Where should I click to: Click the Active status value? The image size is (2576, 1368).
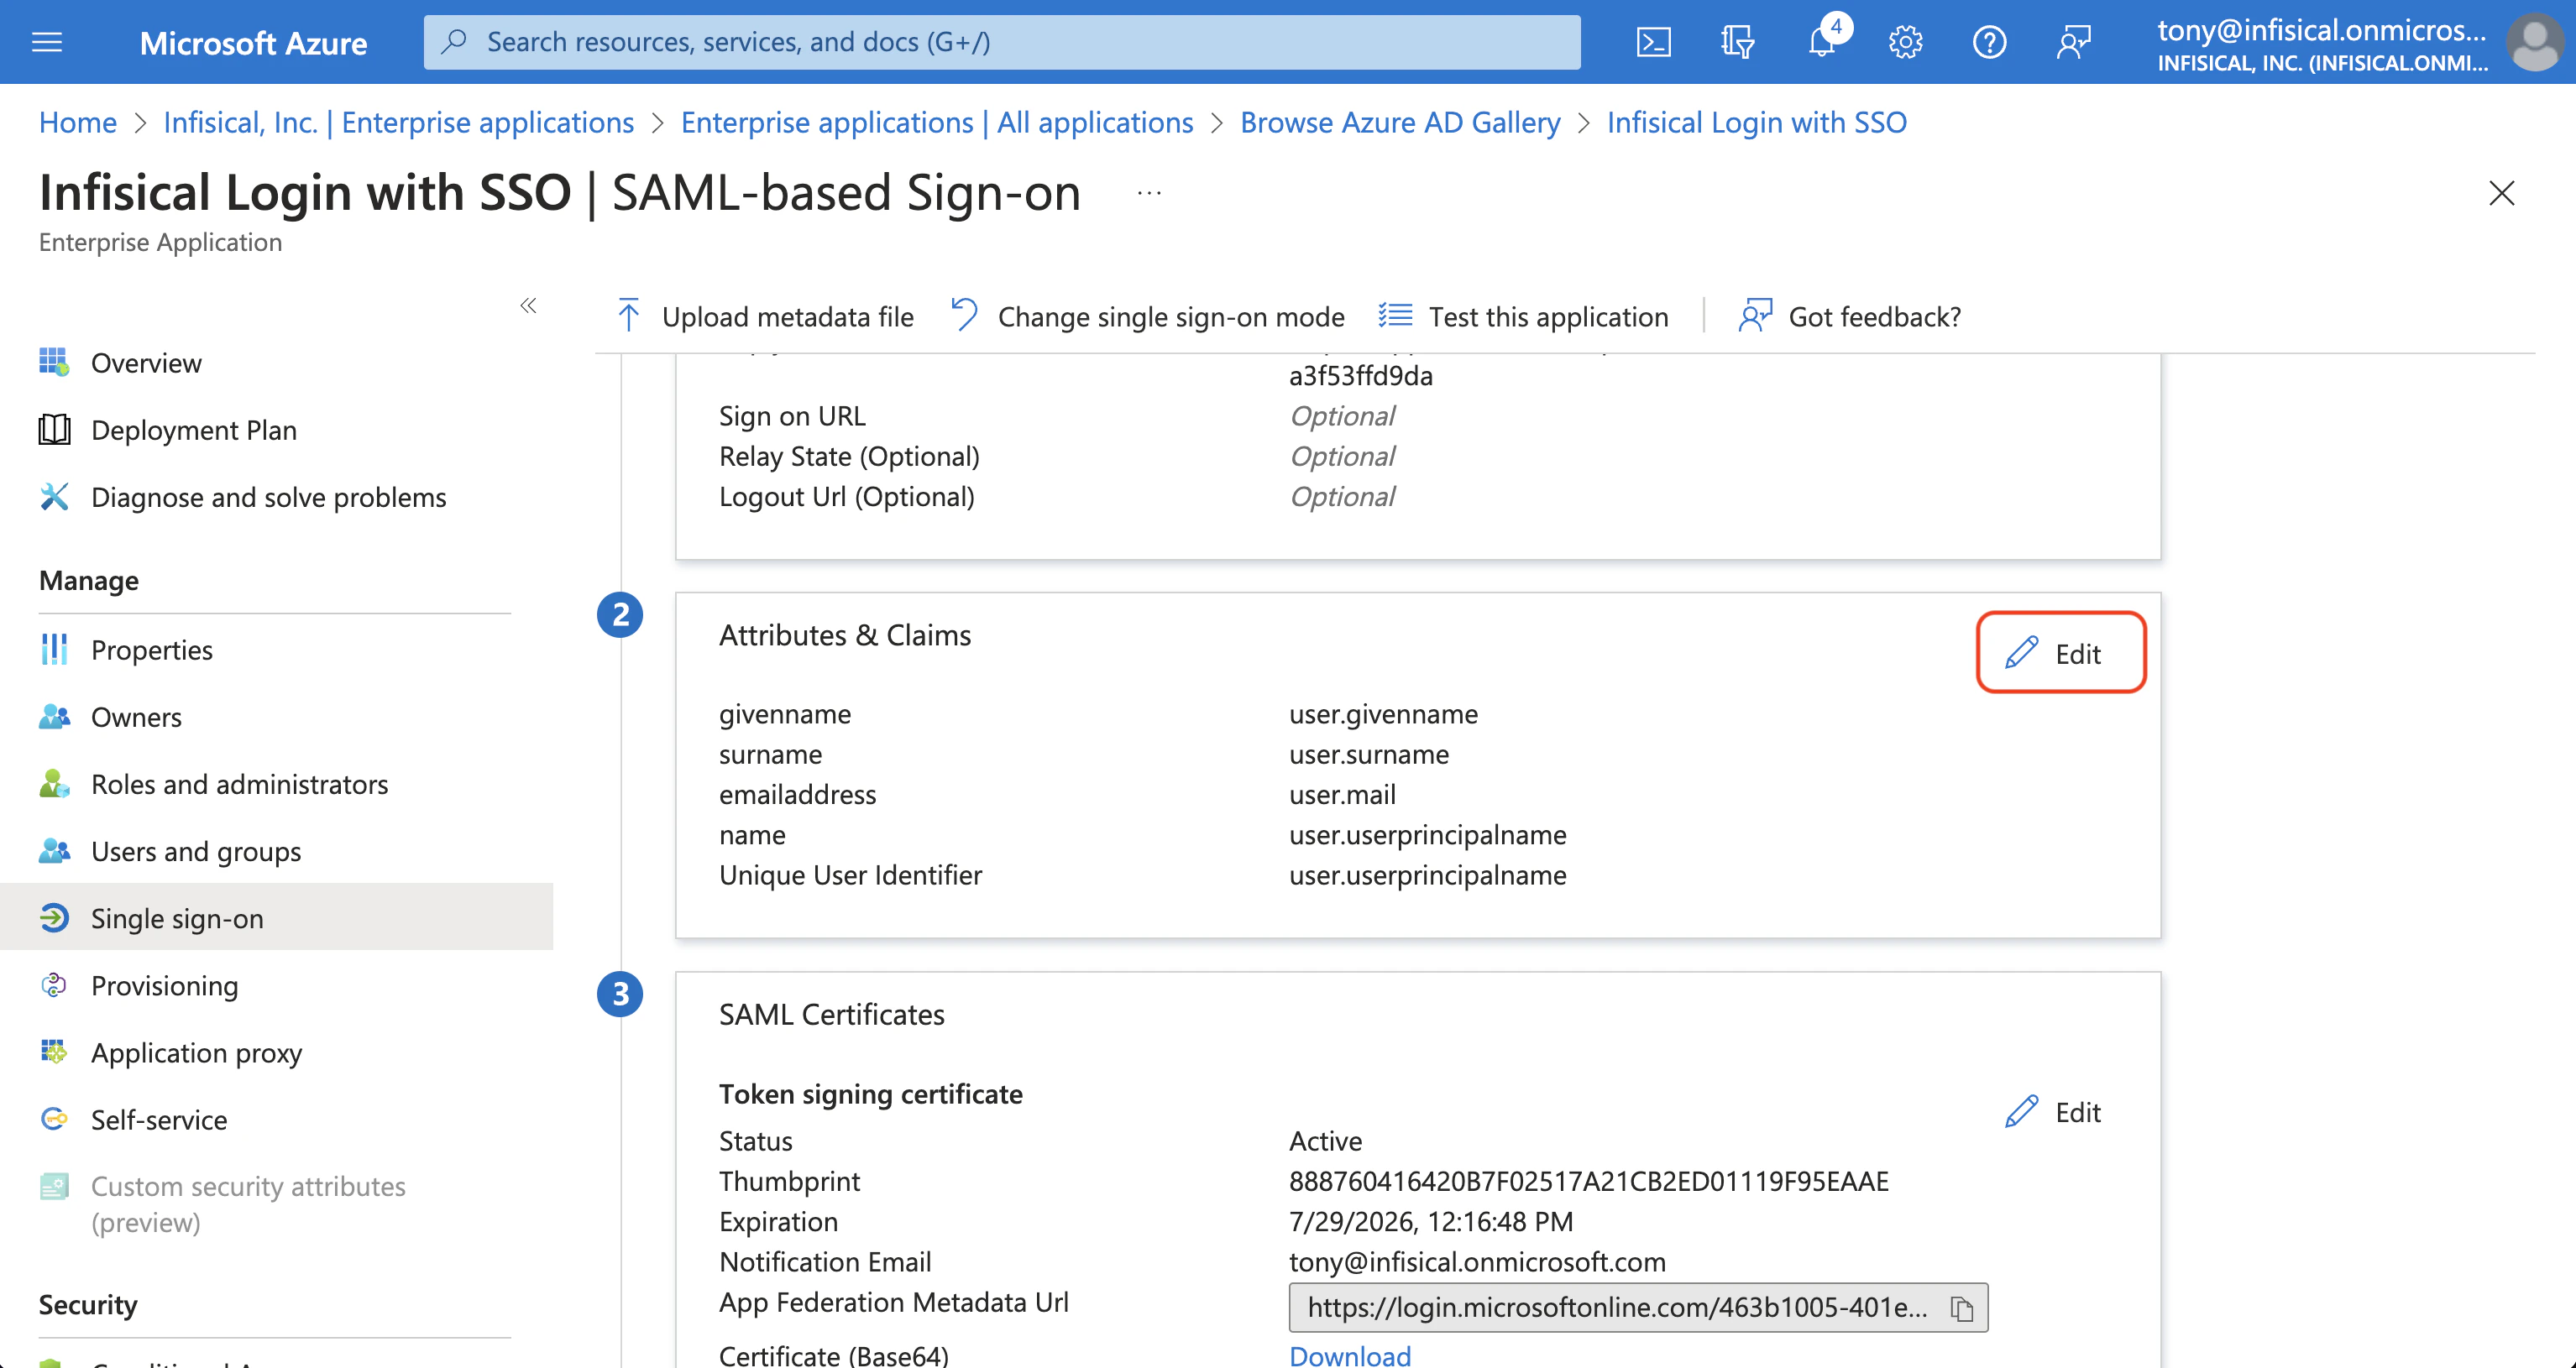pyautogui.click(x=1325, y=1141)
